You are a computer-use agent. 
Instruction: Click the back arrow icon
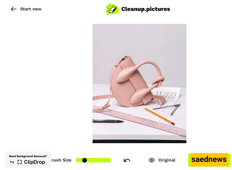[x=14, y=9]
